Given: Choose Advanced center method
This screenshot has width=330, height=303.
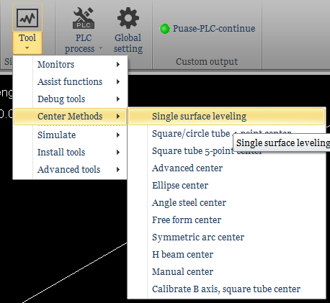Looking at the screenshot, I should [x=227, y=168].
